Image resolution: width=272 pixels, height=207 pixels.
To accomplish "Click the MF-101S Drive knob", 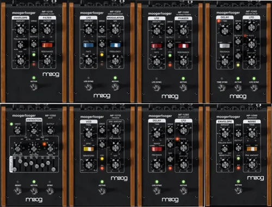I will click(x=34, y=30).
